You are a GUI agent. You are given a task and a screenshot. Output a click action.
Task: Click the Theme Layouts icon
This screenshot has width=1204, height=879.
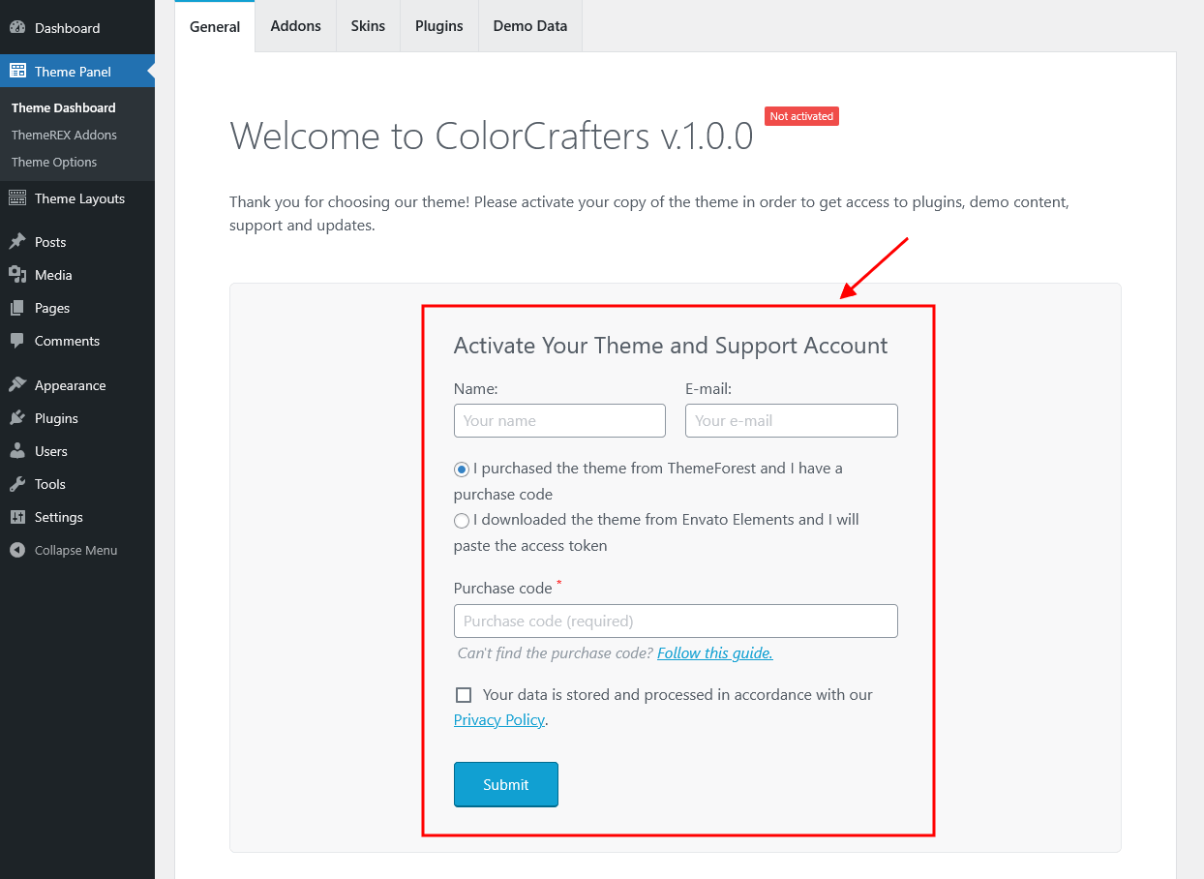(17, 198)
